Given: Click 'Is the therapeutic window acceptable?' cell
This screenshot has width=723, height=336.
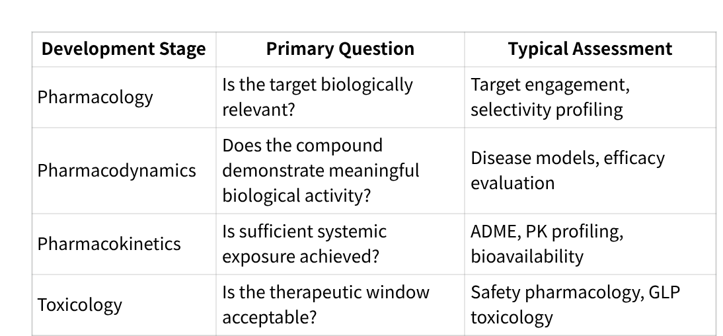Looking at the screenshot, I should [x=340, y=305].
